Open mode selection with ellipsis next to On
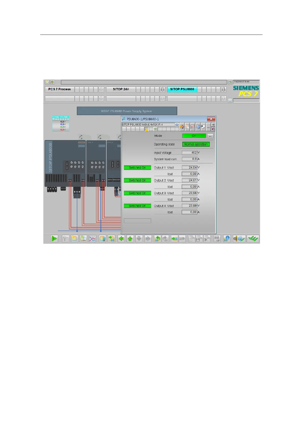 210,136
